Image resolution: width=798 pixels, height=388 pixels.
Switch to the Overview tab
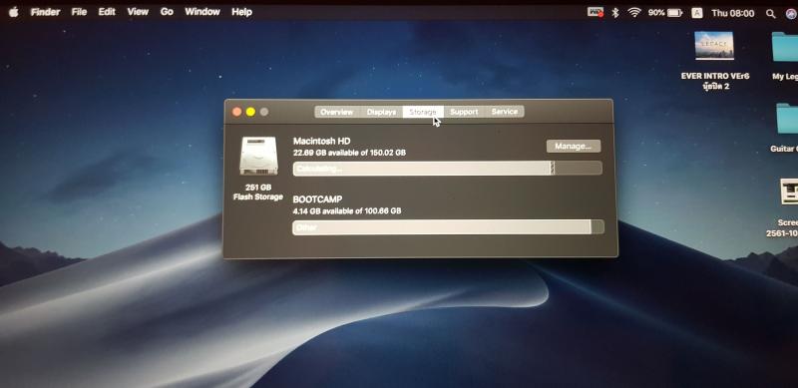337,112
